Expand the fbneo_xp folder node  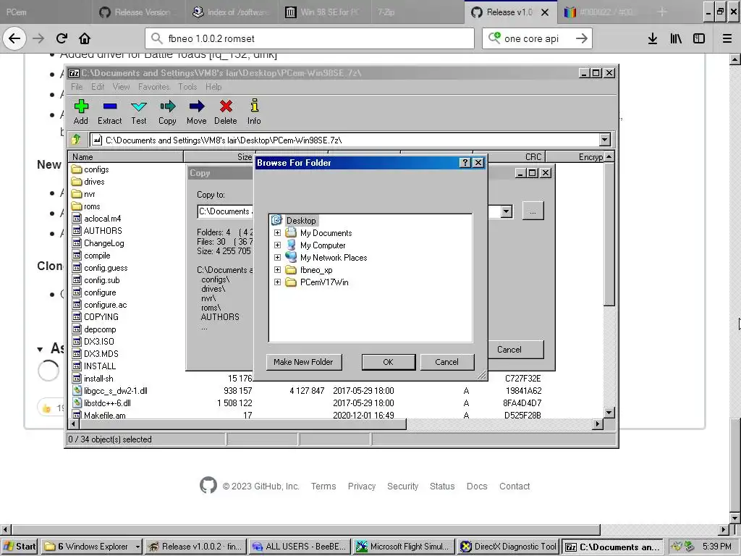pos(277,270)
